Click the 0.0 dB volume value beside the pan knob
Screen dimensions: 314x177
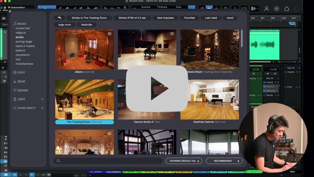(273, 69)
